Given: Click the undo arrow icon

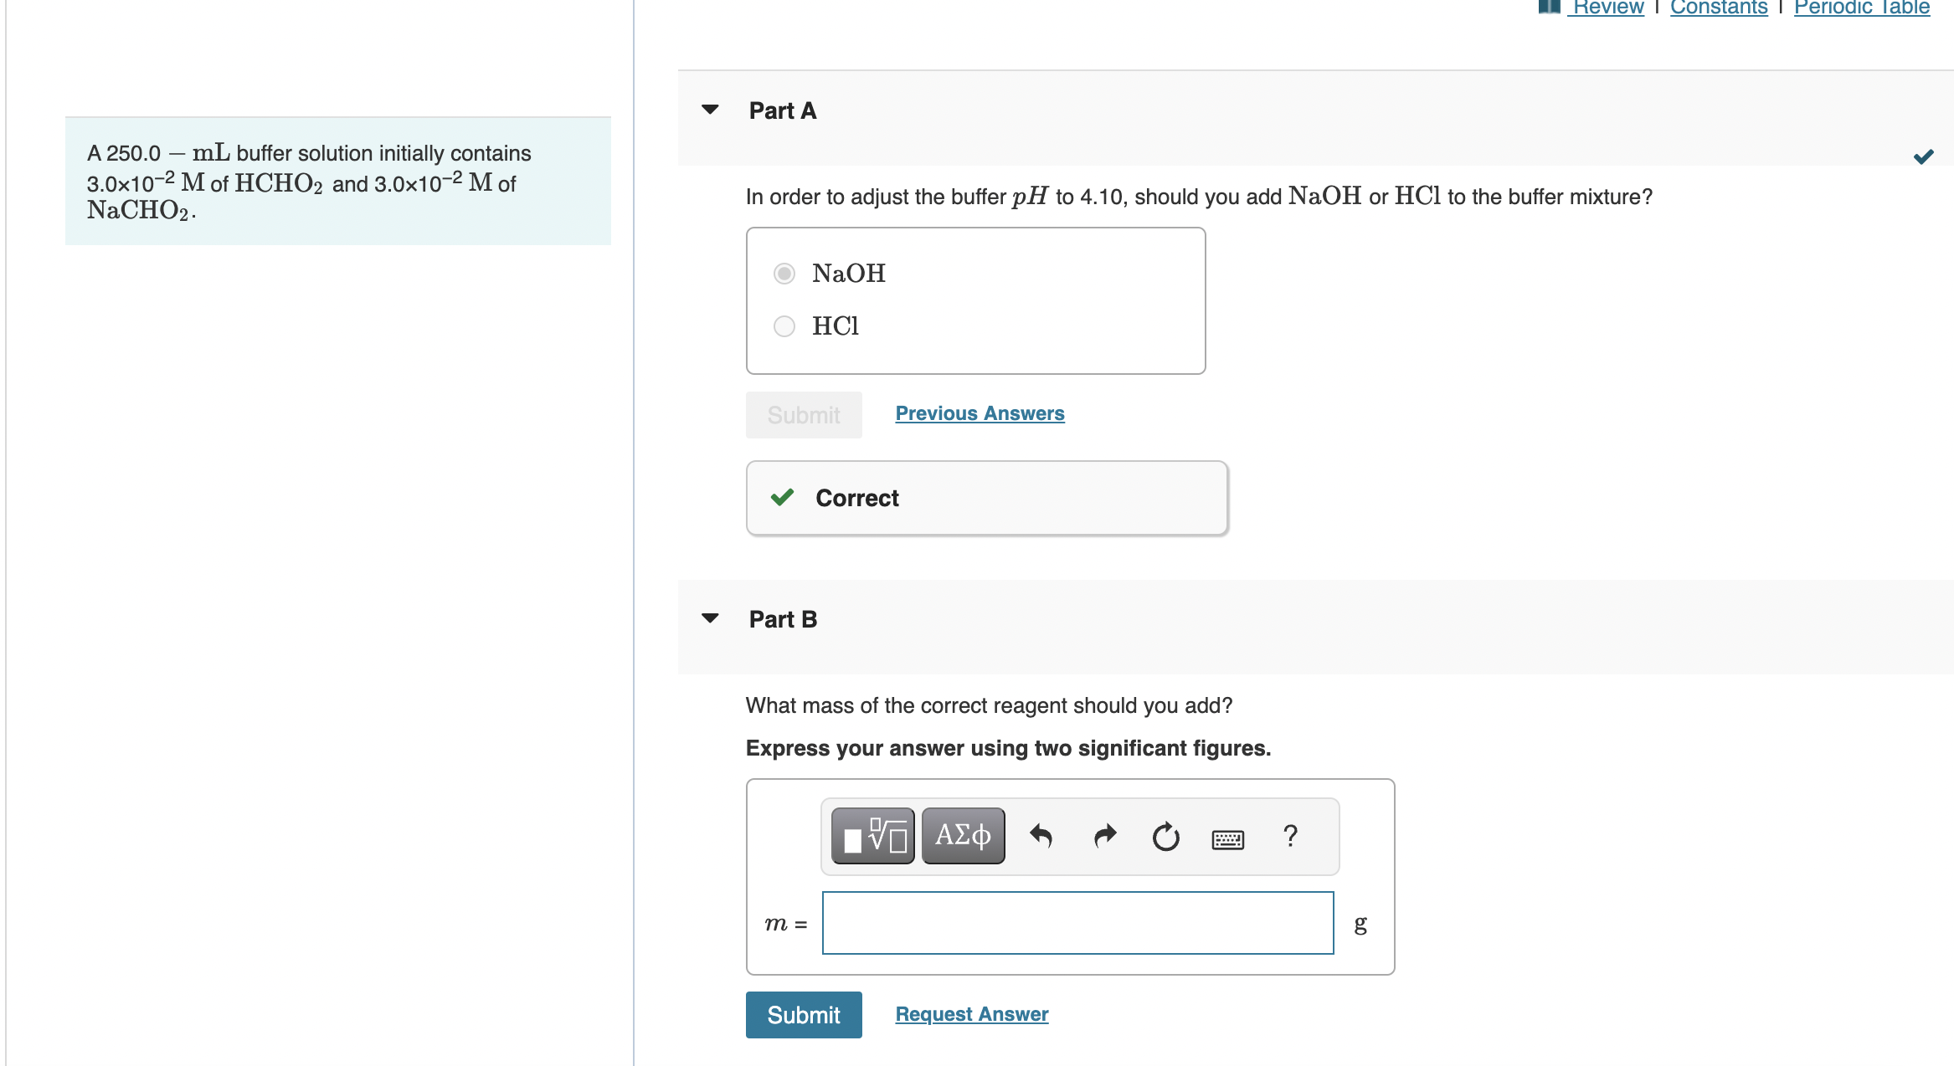Looking at the screenshot, I should [1041, 835].
